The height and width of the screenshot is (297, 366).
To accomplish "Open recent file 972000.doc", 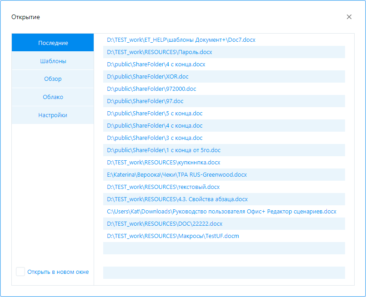I will point(151,89).
